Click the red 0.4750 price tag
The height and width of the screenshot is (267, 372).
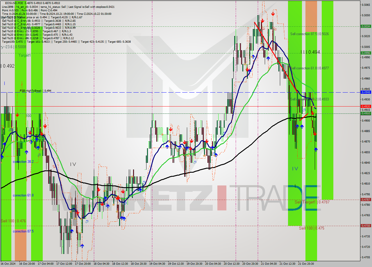366,225
